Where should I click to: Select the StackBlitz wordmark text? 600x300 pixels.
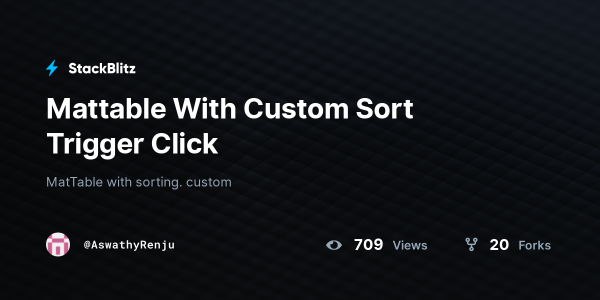coord(102,68)
